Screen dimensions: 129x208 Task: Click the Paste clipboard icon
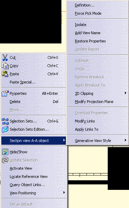click(x=5, y=74)
